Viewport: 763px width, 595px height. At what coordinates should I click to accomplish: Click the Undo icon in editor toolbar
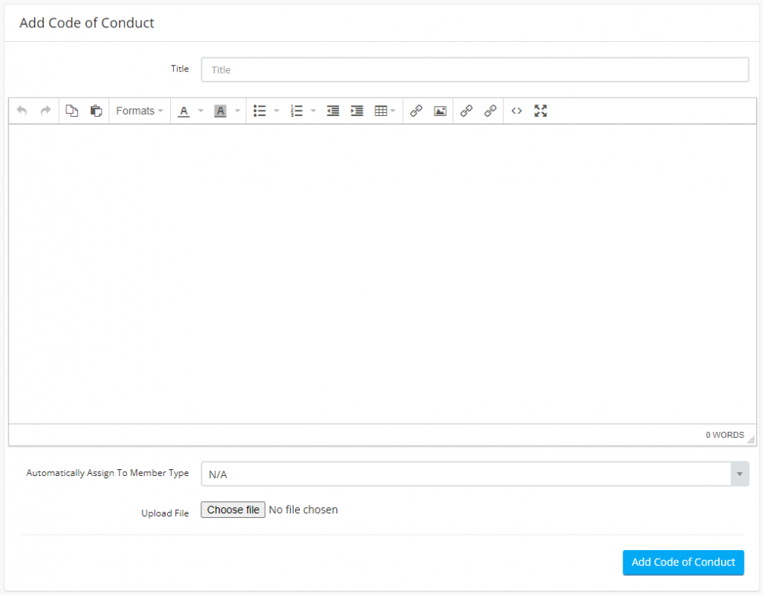pyautogui.click(x=22, y=111)
